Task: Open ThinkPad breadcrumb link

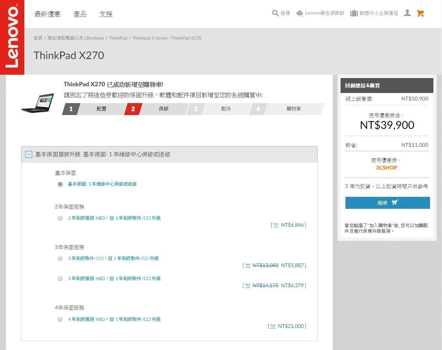Action: click(x=118, y=38)
